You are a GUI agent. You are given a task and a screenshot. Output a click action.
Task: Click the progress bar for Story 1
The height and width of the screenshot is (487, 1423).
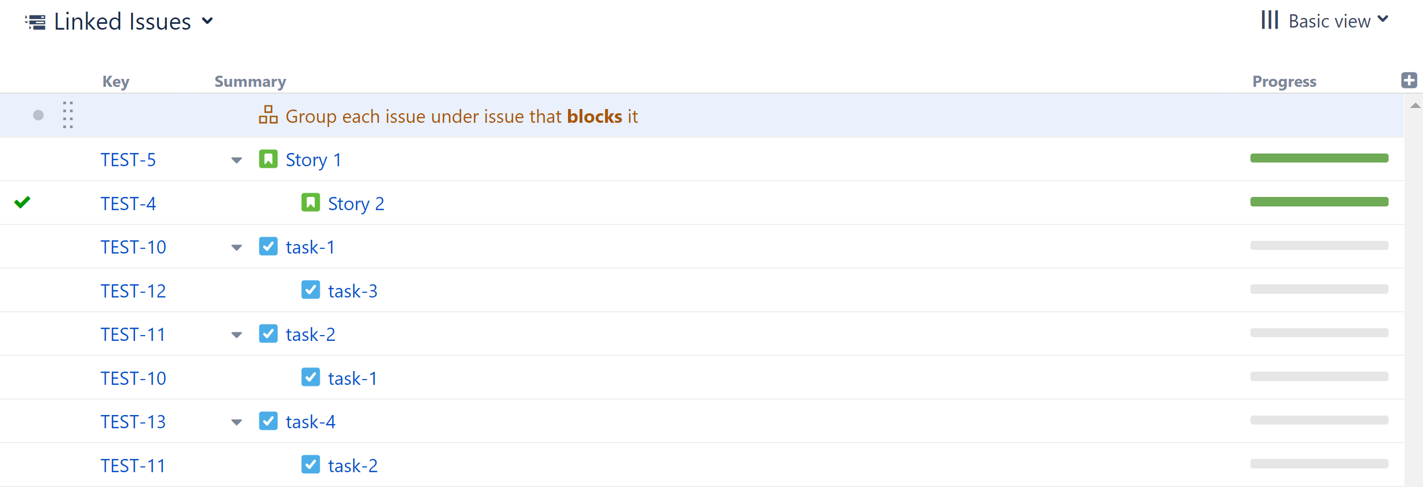point(1319,158)
